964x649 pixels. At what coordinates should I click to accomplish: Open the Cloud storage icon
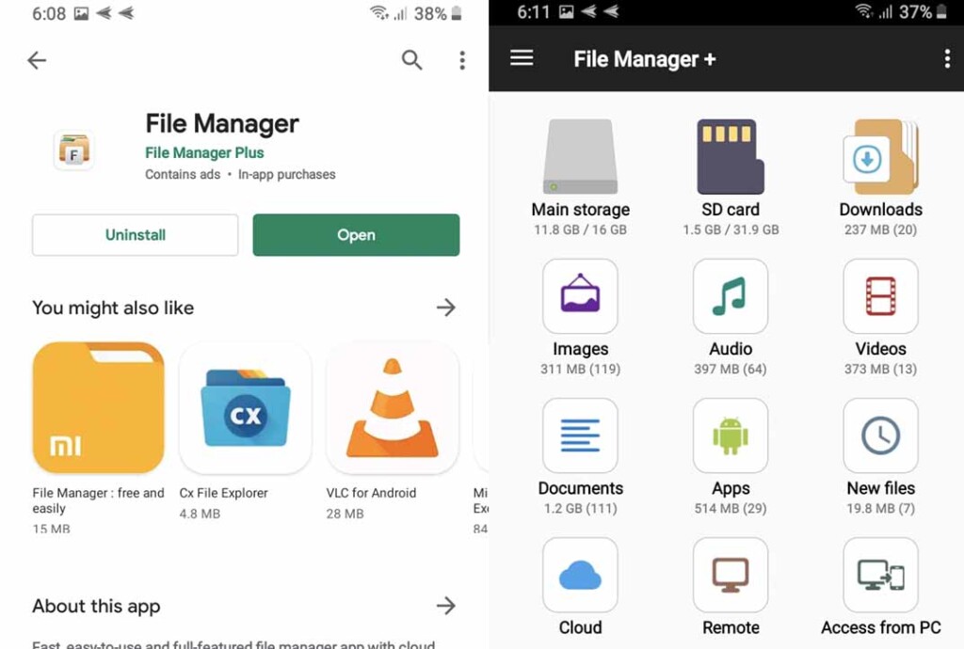580,574
